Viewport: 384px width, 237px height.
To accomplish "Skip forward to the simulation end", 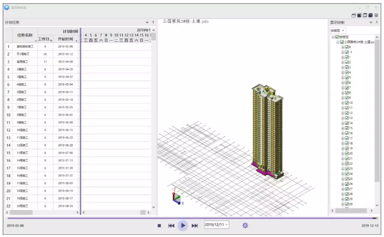I will click(195, 225).
